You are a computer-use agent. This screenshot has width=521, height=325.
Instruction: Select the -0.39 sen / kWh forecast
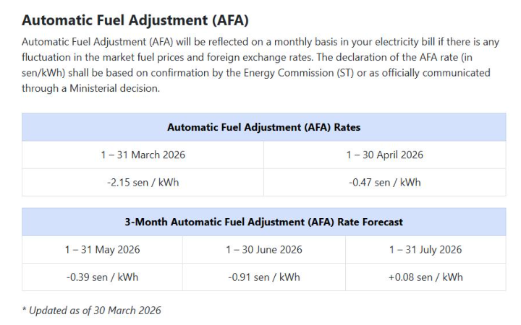[x=102, y=277]
